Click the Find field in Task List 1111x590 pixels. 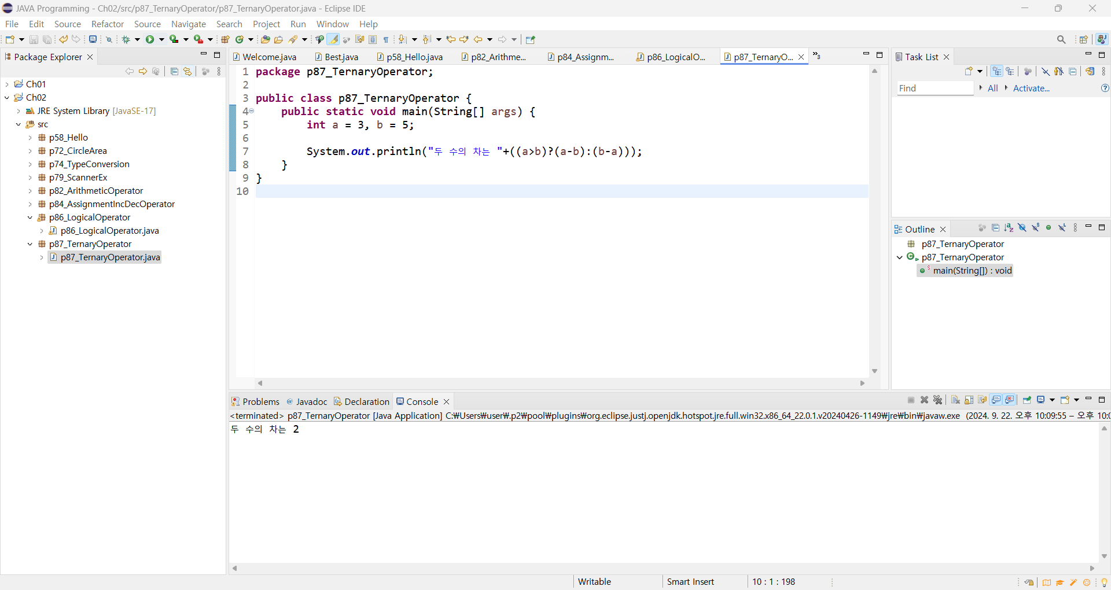[935, 88]
